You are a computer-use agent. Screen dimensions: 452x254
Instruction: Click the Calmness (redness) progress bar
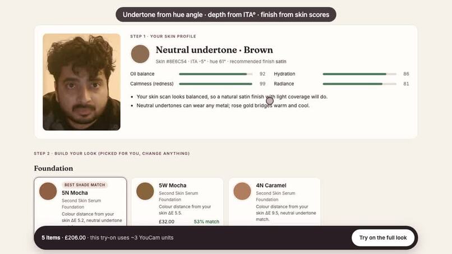pos(215,84)
